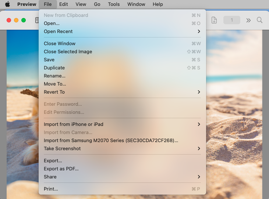Select Close Window menu item
The image size is (269, 199).
click(x=122, y=43)
